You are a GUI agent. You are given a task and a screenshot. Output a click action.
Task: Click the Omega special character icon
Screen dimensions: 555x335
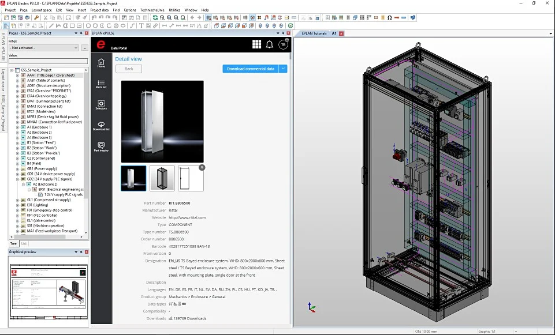pyautogui.click(x=390, y=18)
